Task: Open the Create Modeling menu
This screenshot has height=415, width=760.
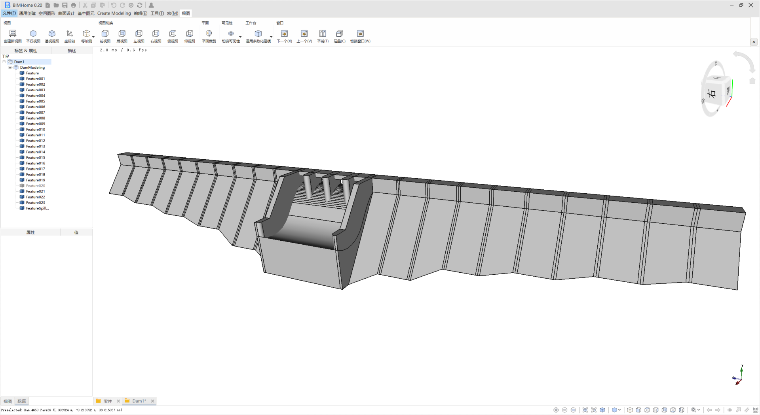Action: click(114, 13)
